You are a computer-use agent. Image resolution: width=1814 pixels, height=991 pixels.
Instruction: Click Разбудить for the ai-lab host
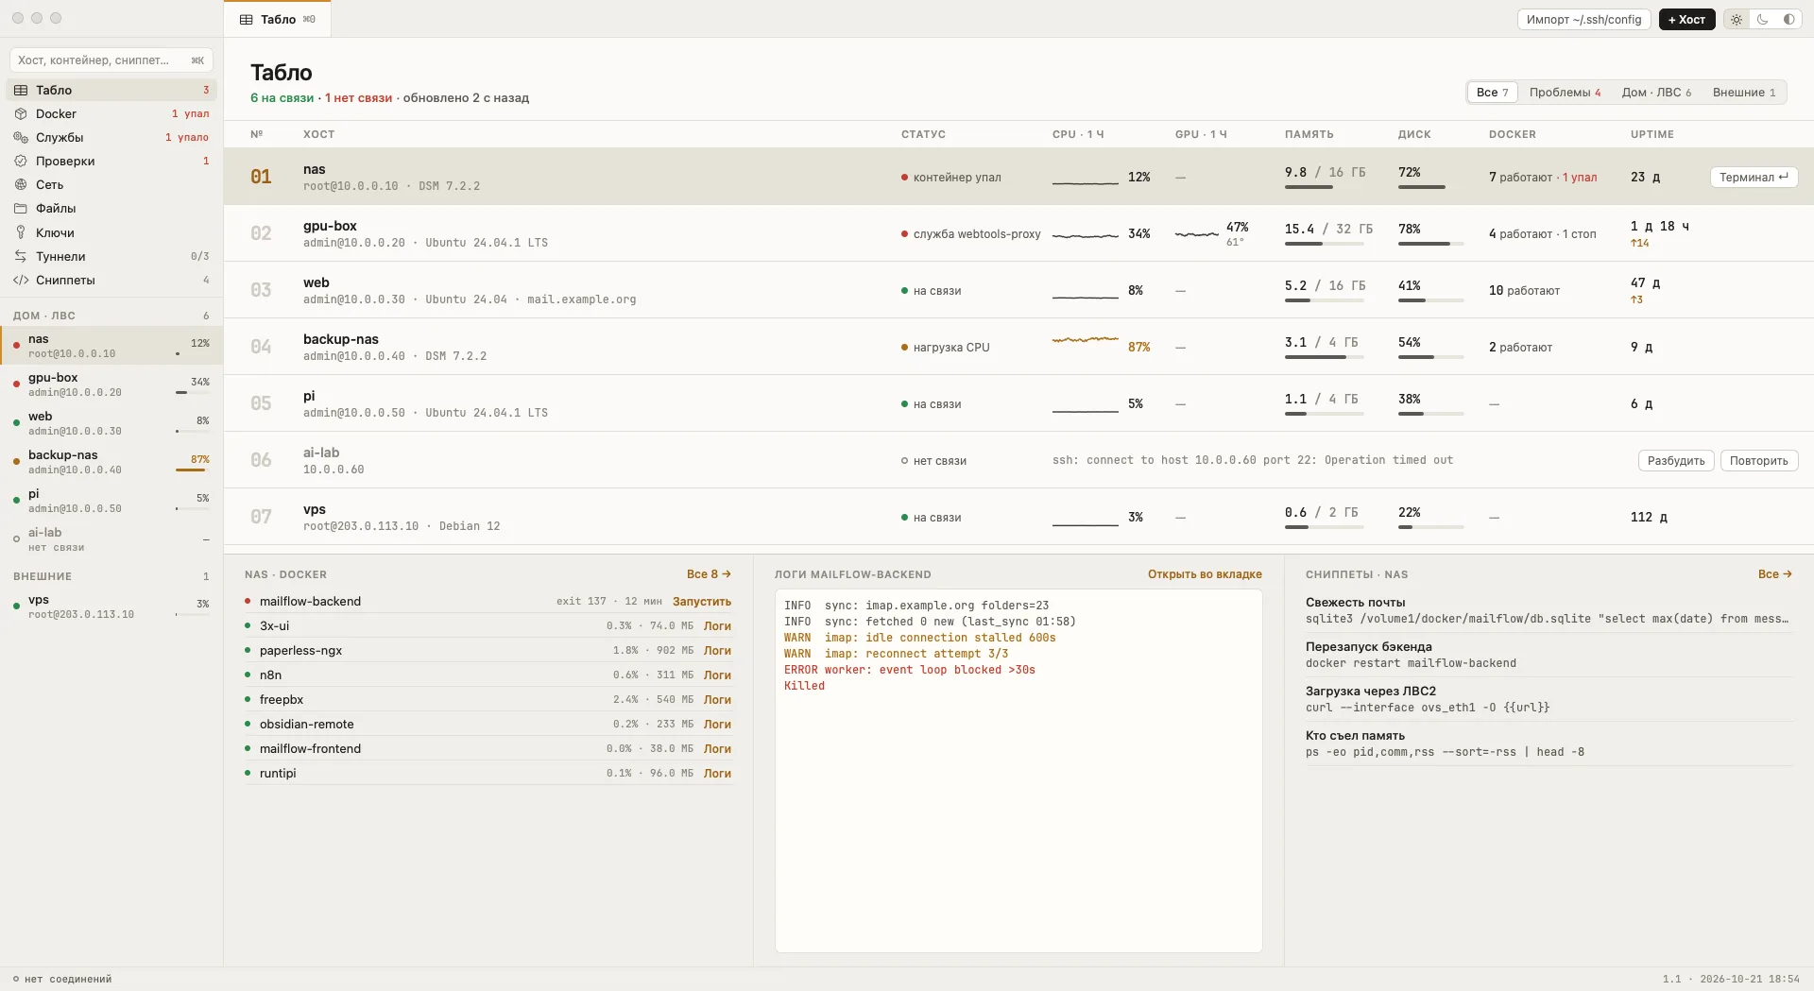coord(1676,460)
